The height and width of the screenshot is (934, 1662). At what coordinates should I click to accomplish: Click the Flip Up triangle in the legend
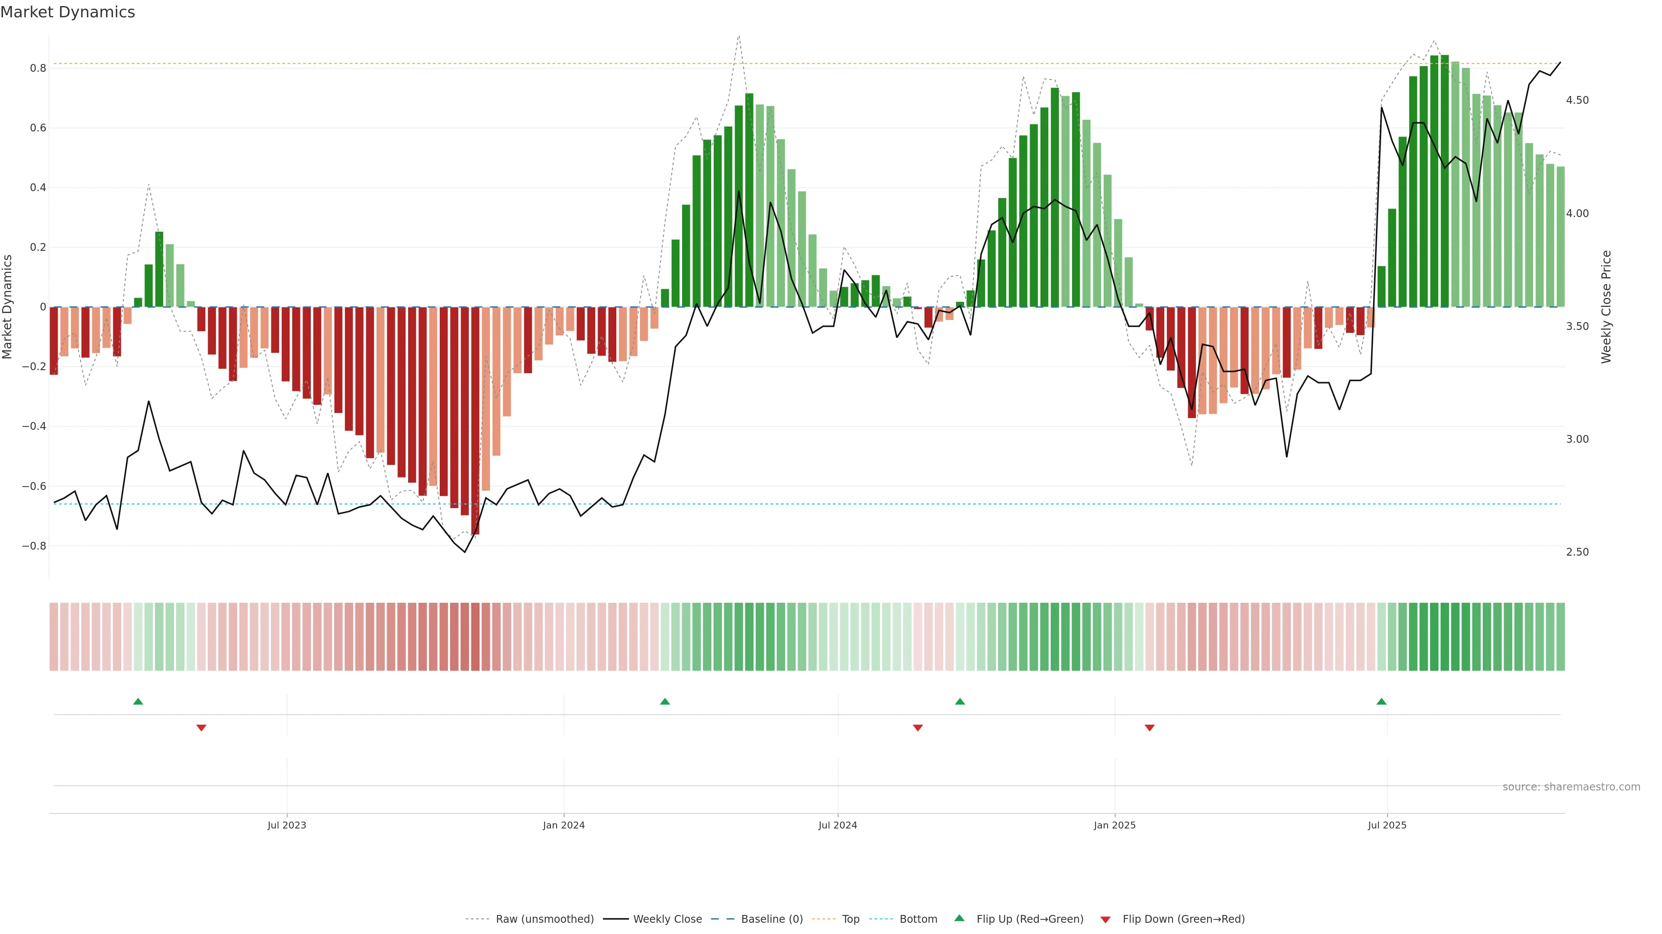point(960,918)
